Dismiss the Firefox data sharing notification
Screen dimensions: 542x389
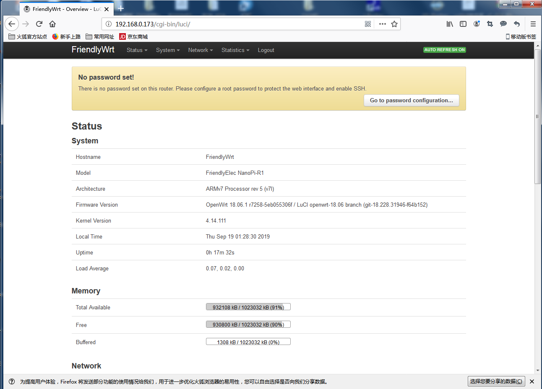pyautogui.click(x=532, y=381)
